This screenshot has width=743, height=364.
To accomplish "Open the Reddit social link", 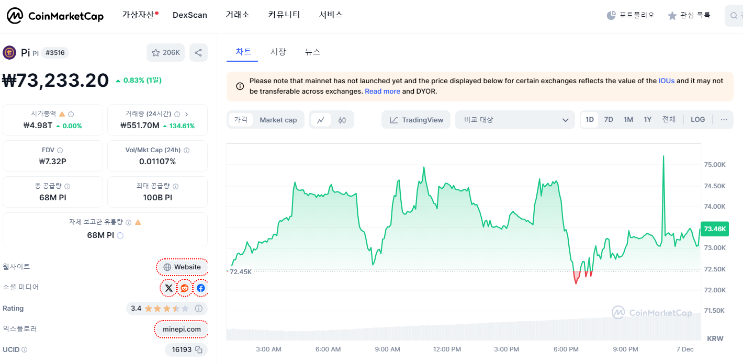I will (185, 288).
